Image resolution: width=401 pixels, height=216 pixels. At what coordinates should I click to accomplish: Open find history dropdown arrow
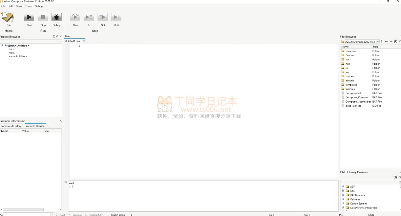coord(52,215)
